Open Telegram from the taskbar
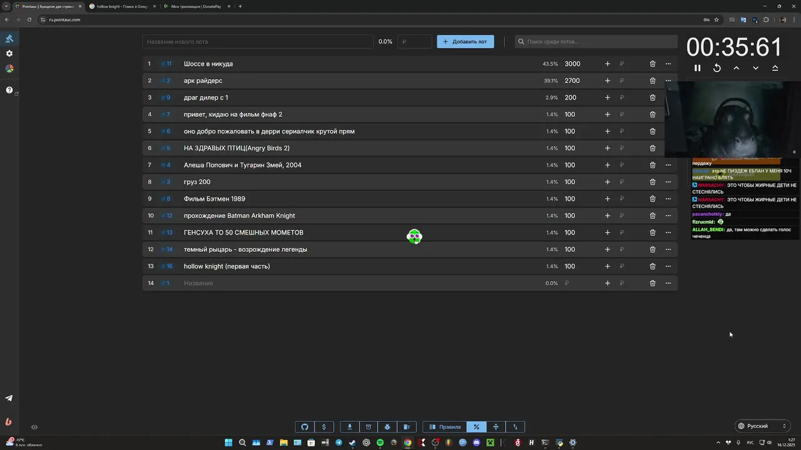This screenshot has width=801, height=450. (339, 442)
